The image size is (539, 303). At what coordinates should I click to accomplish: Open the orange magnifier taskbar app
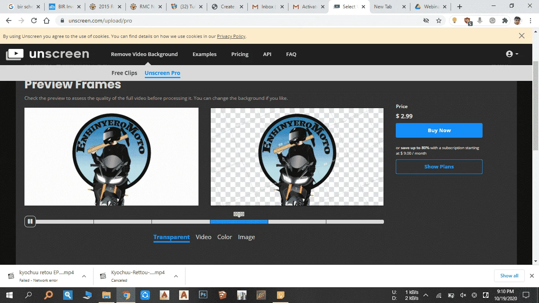(x=49, y=295)
